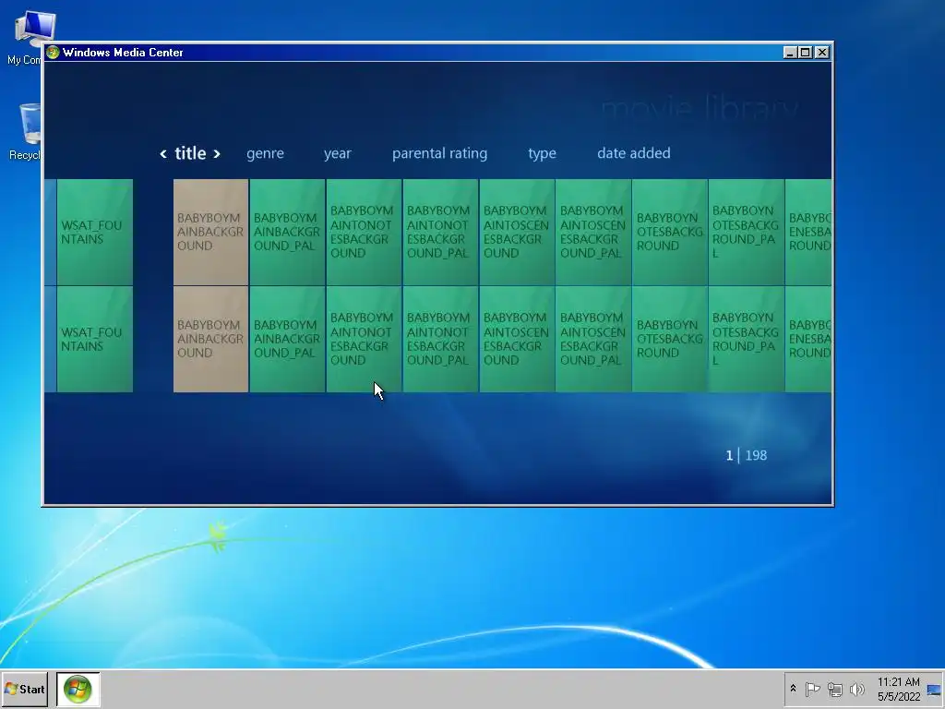Maximize the Windows Media Center window
Image resolution: width=945 pixels, height=709 pixels.
[x=805, y=53]
